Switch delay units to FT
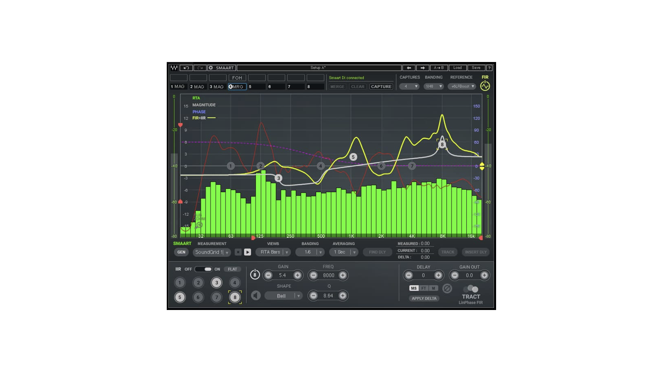Screen dimensions: 662x372 tap(424, 289)
